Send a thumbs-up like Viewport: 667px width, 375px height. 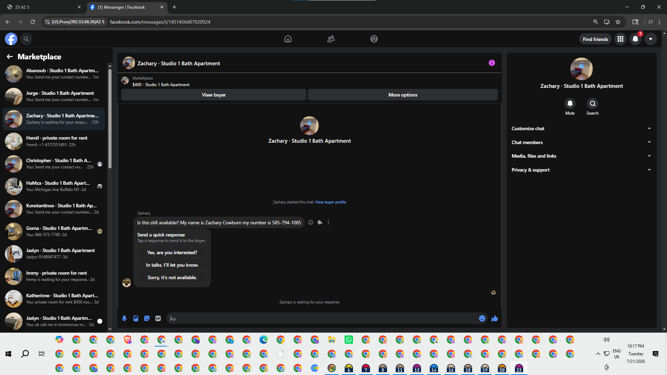coord(495,318)
